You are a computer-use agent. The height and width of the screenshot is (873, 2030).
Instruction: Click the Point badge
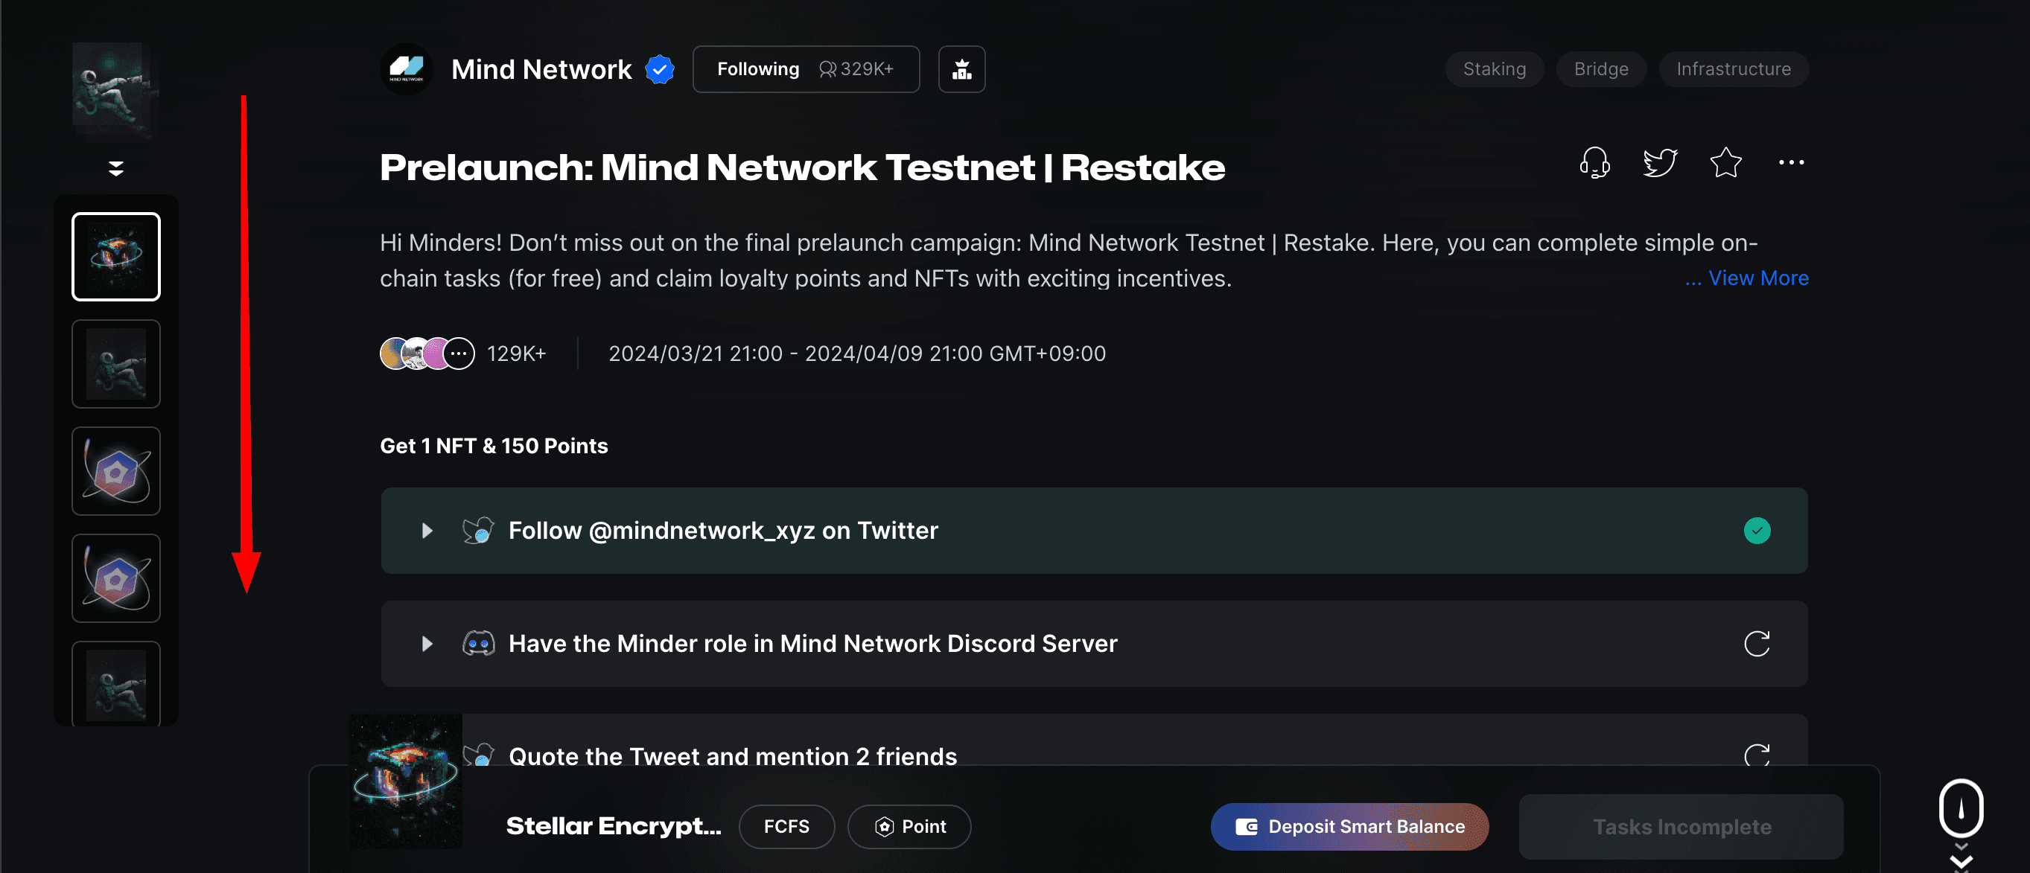click(x=909, y=827)
